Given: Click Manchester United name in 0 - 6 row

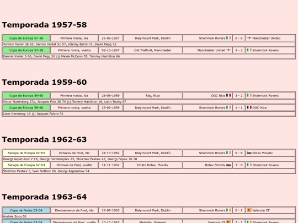Looking at the screenshot, I should point(266,38).
